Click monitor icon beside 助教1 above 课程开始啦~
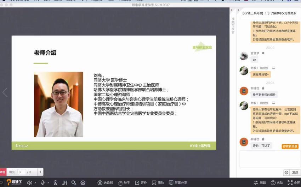301x187 pixels. 273,68
